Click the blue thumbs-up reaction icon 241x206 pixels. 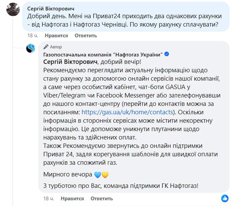[225, 197]
